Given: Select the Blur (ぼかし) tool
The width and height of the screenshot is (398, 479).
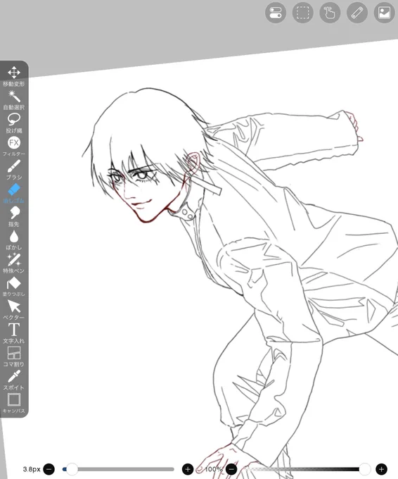Looking at the screenshot, I should pyautogui.click(x=14, y=240).
